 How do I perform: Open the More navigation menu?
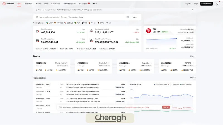click(x=95, y=4)
